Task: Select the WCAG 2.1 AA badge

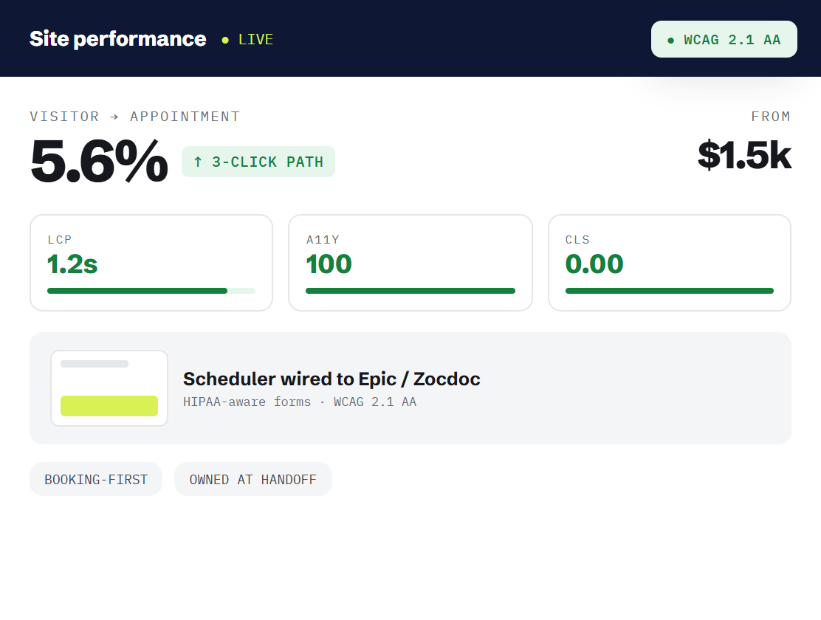Action: click(x=724, y=39)
